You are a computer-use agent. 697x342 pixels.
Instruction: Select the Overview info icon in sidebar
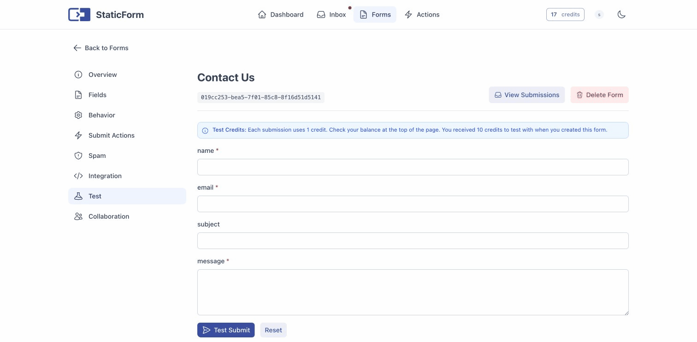coord(78,75)
